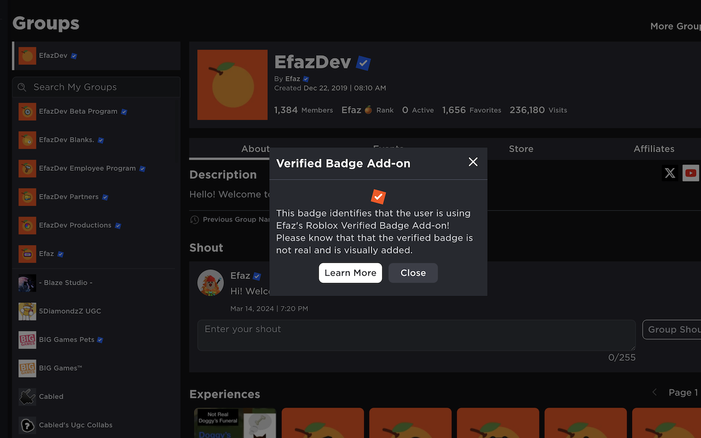701x438 pixels.
Task: Click verified badge next to EfazDev Partners
Action: tap(105, 197)
